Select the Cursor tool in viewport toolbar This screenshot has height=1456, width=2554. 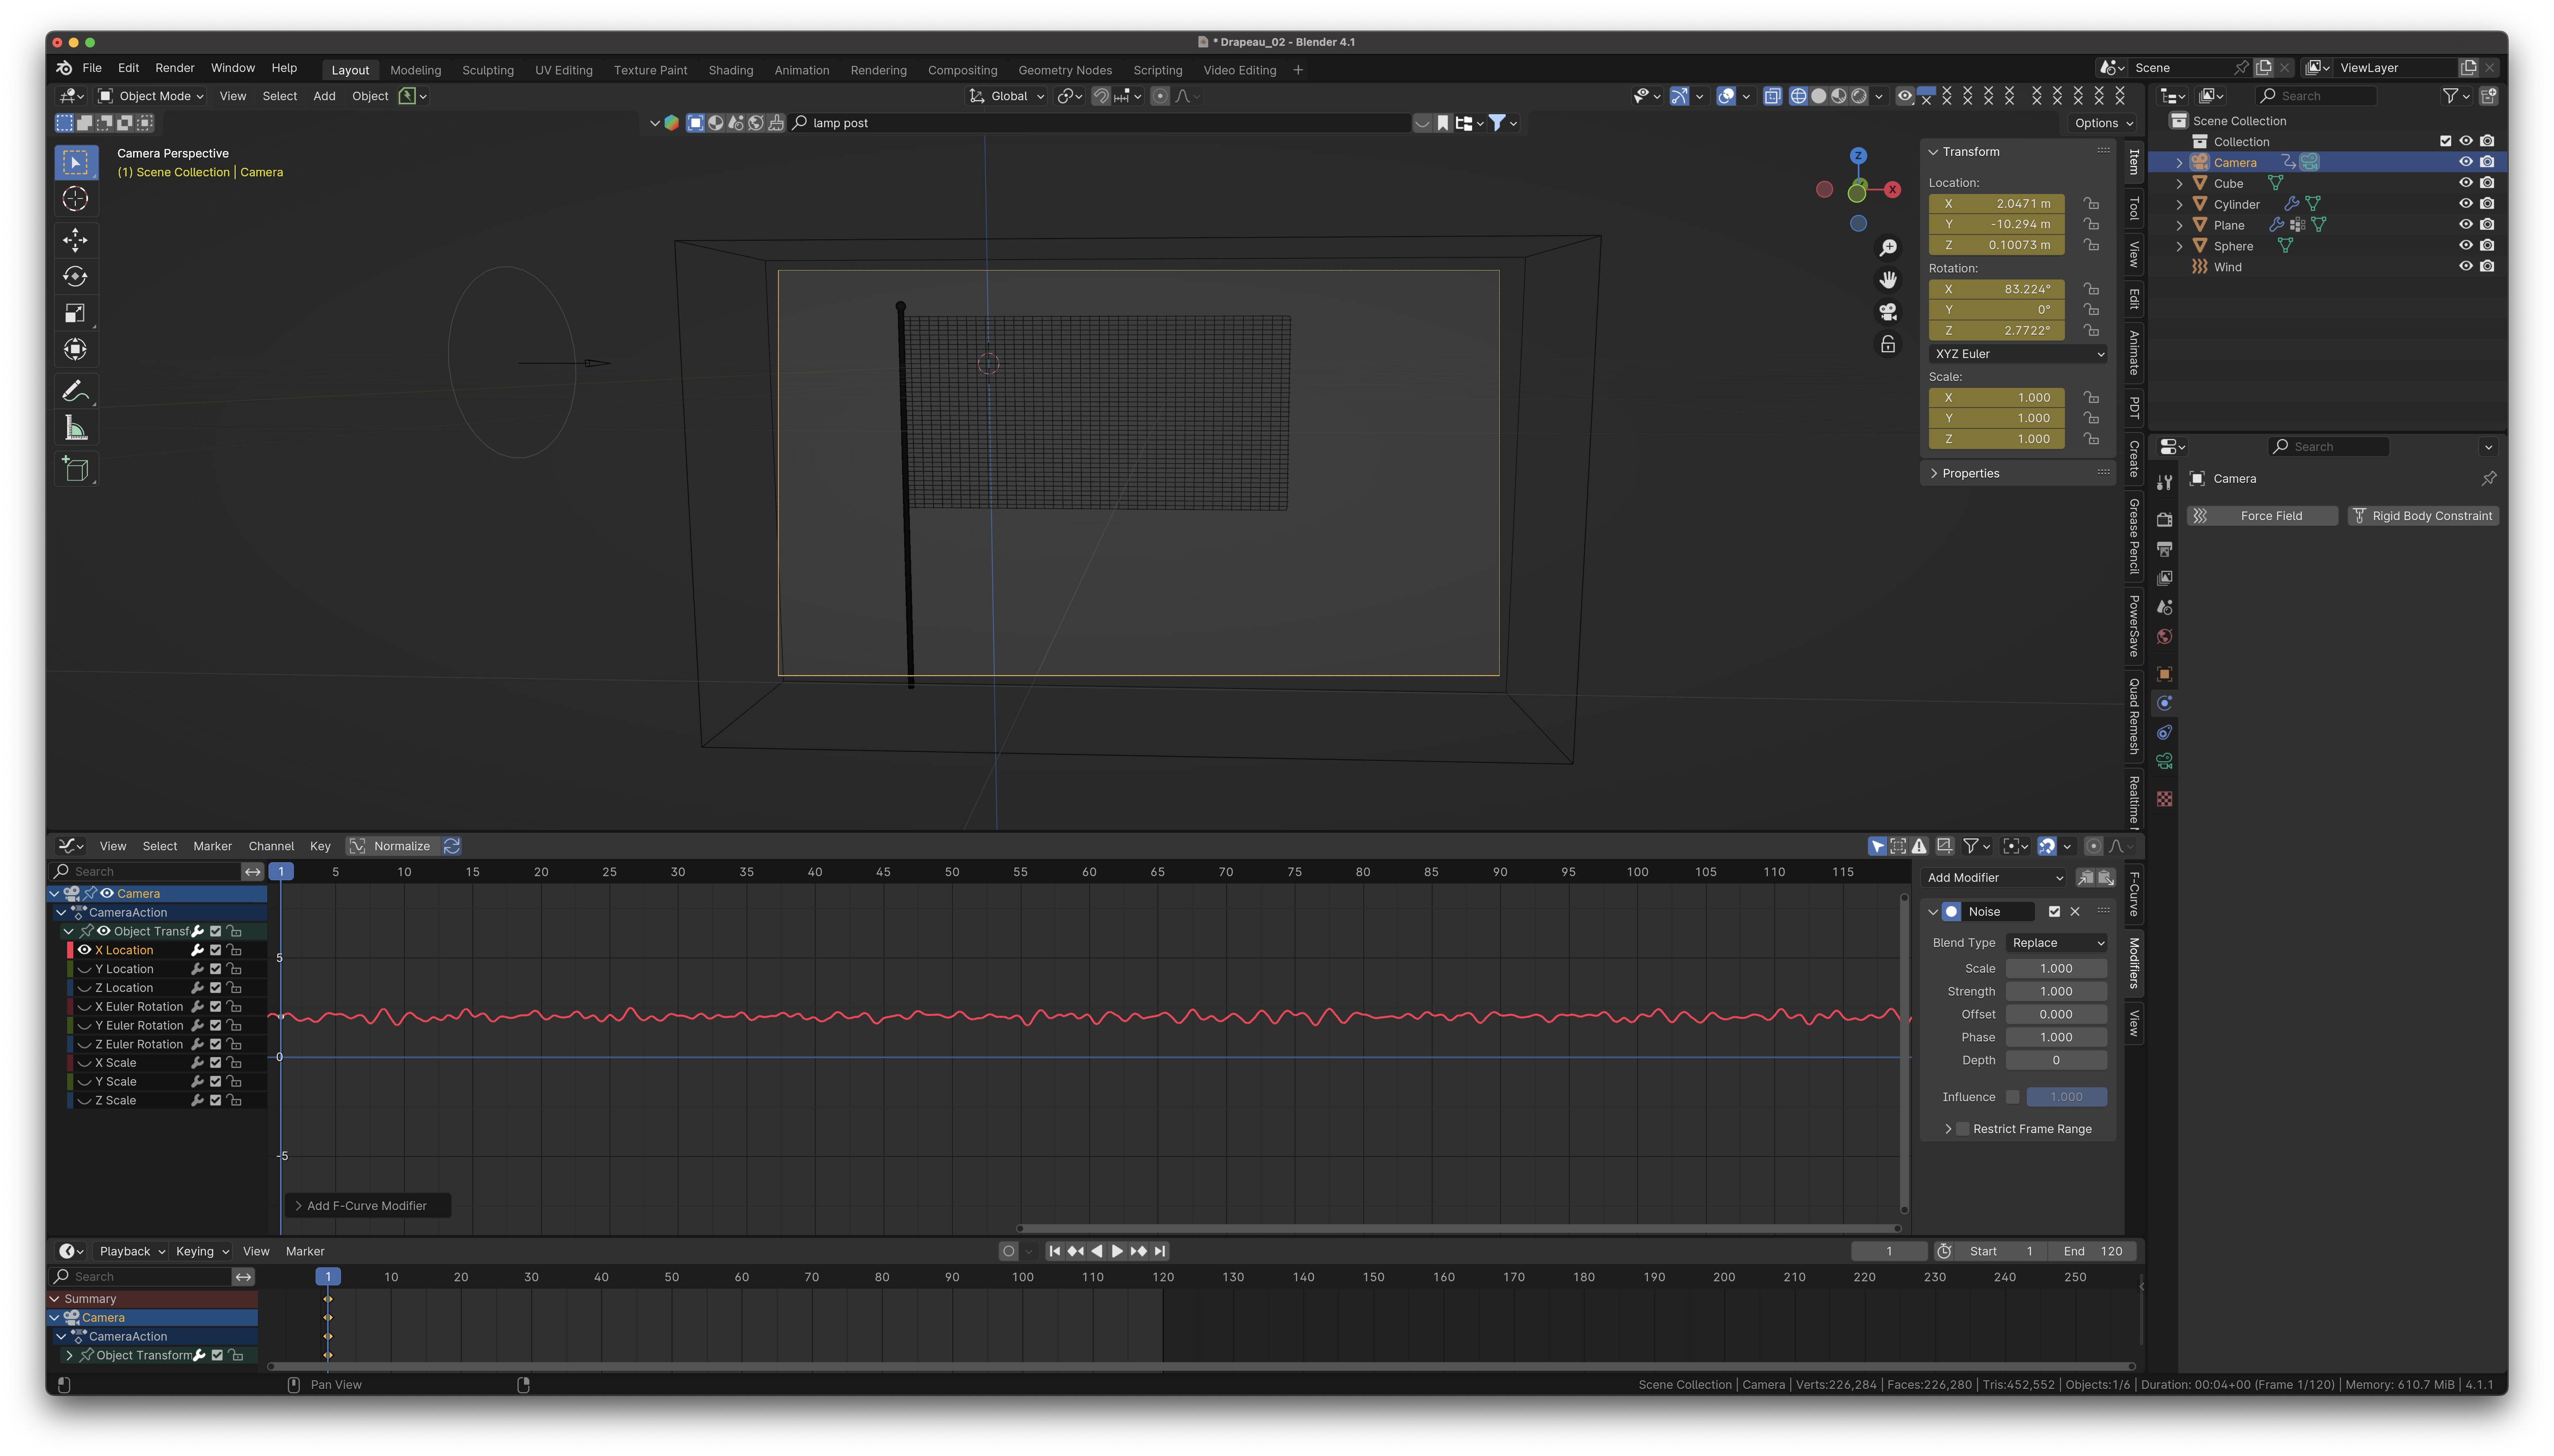75,199
